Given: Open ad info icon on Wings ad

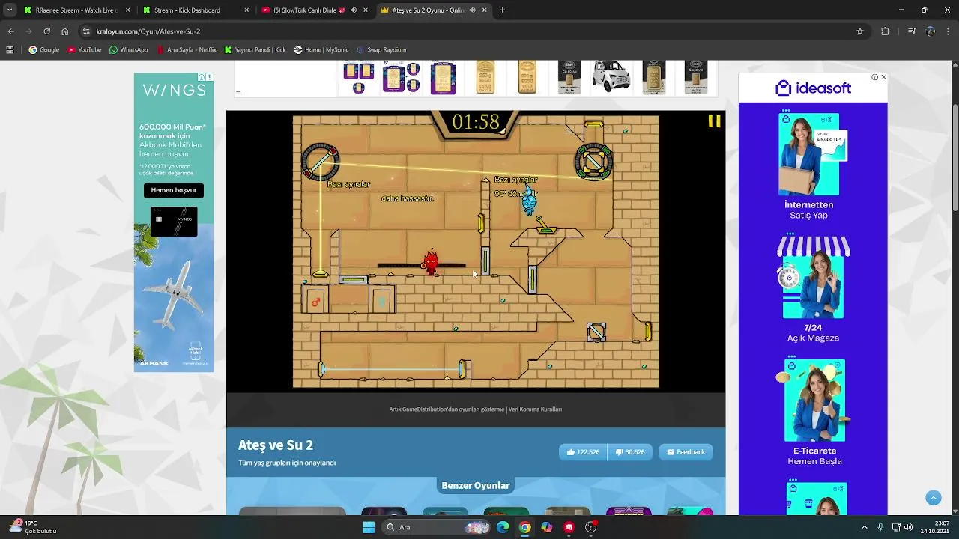Looking at the screenshot, I should coord(202,77).
